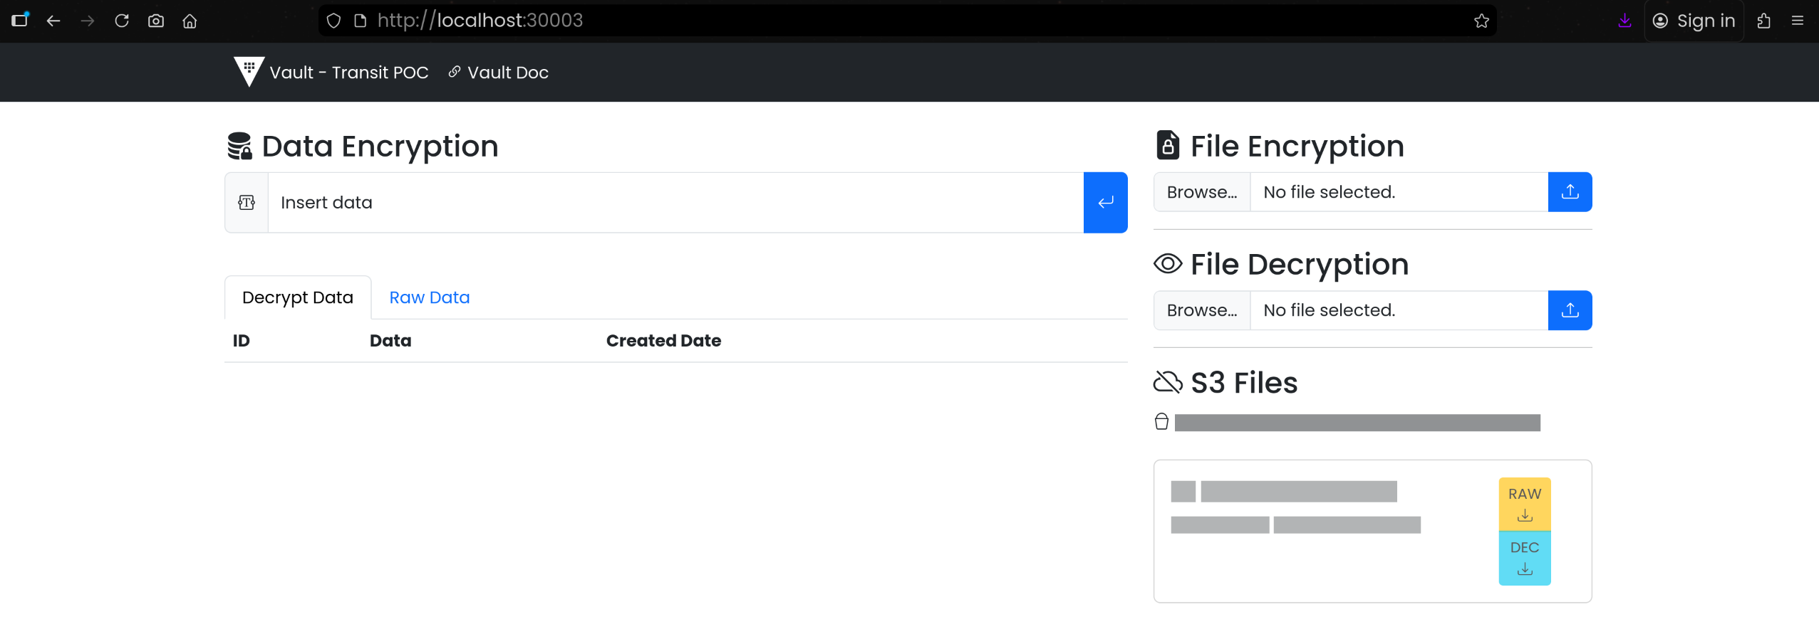Screen dimensions: 1819x629
Task: Click Sign in to browser account
Action: tap(1694, 21)
